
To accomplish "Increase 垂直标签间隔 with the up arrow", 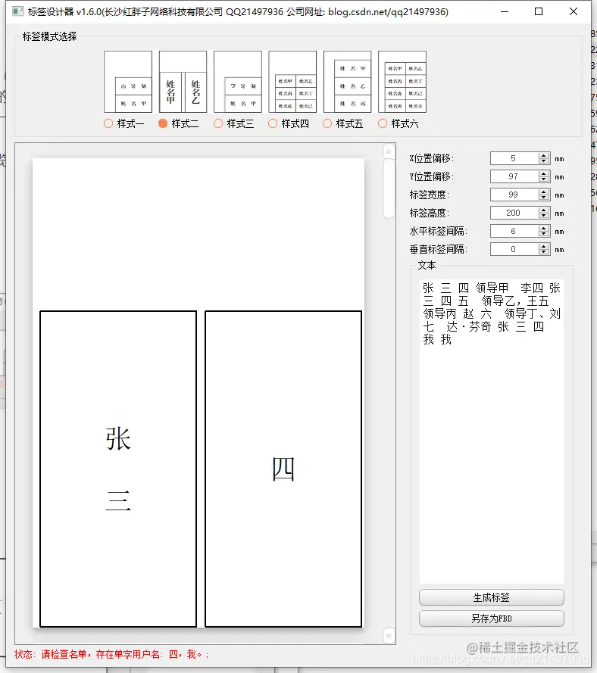I will coord(544,246).
